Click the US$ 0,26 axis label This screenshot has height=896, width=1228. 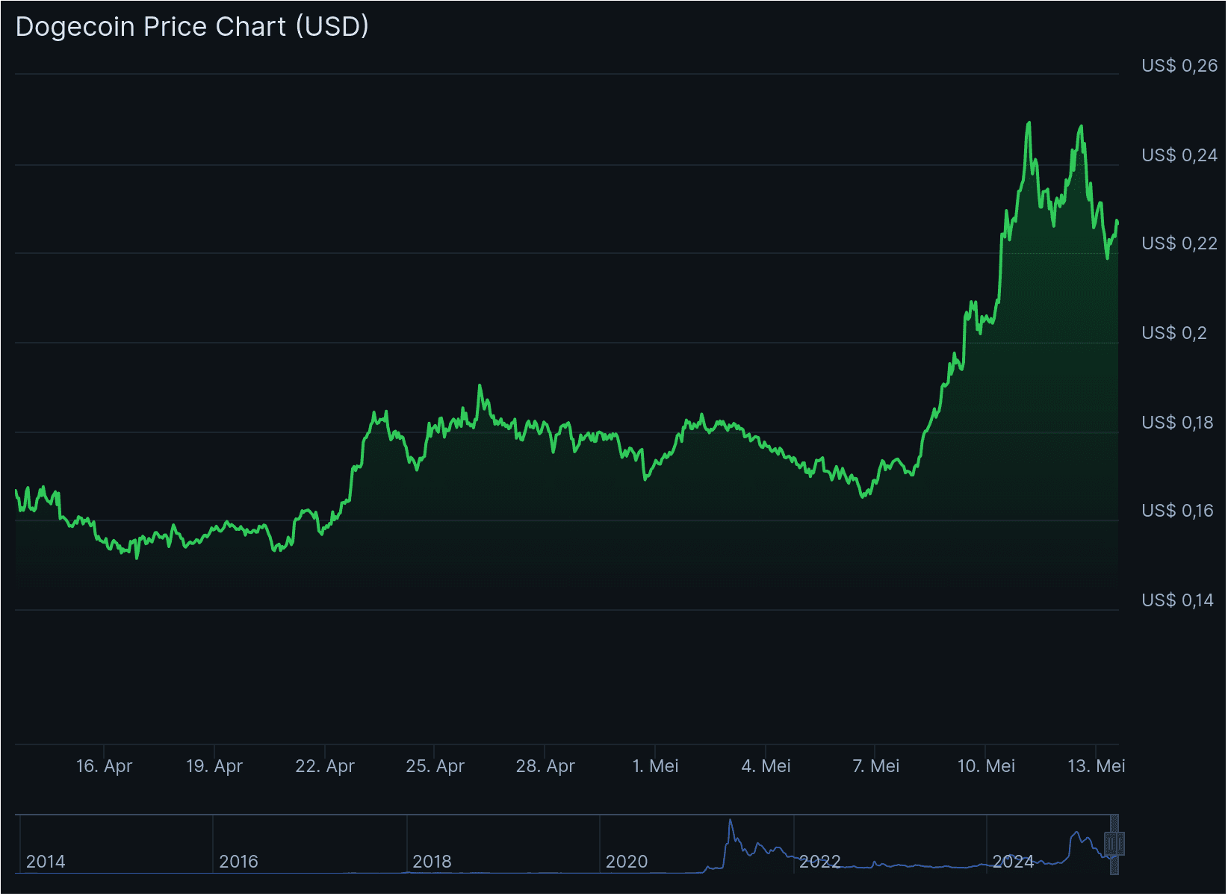(x=1179, y=66)
